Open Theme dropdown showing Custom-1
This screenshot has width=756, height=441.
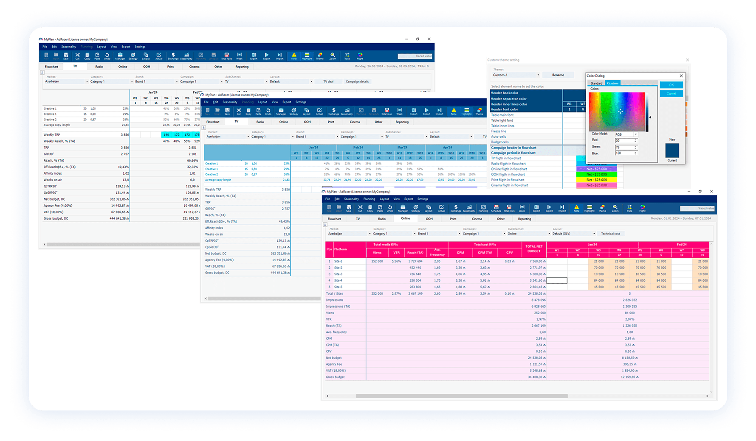(x=516, y=75)
